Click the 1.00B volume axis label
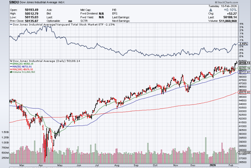Image resolution: width=251 pixels, height=168 pixels. (5, 143)
